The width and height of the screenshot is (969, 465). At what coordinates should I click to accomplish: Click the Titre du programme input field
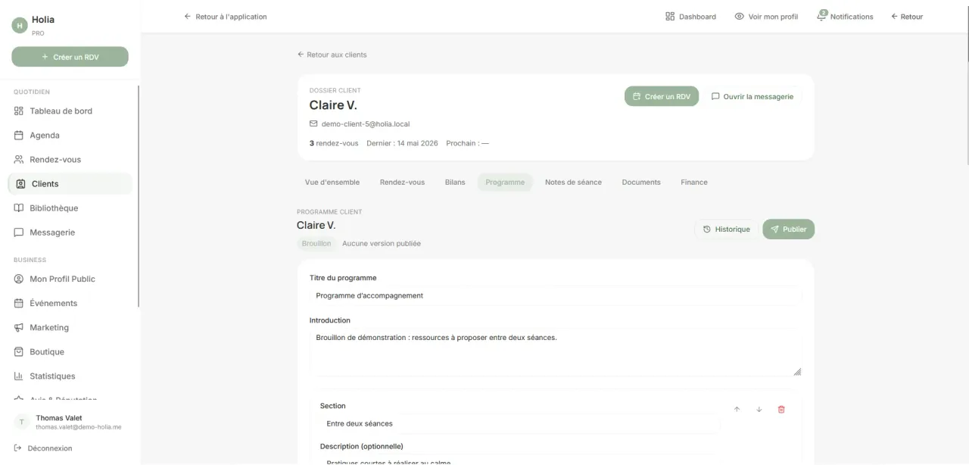pyautogui.click(x=556, y=295)
